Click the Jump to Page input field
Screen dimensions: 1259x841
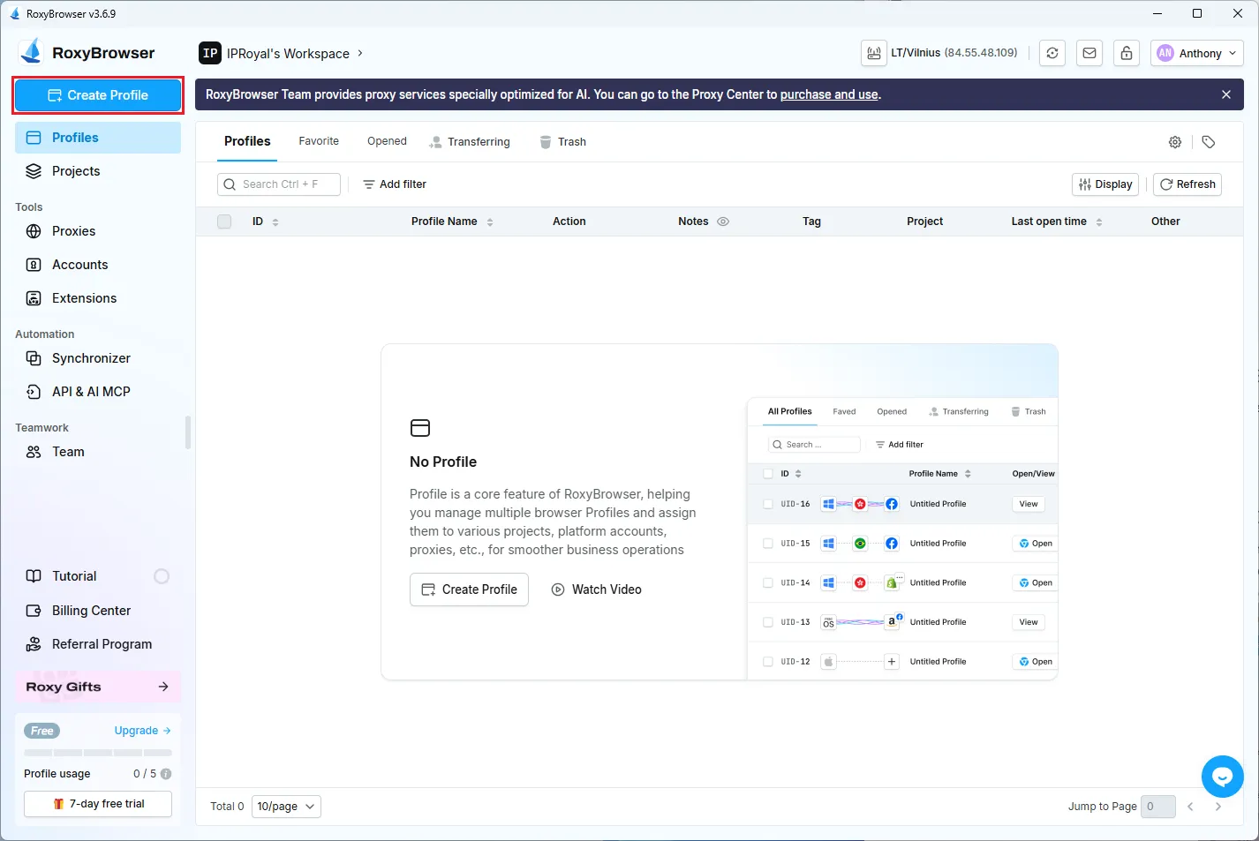[x=1158, y=806]
